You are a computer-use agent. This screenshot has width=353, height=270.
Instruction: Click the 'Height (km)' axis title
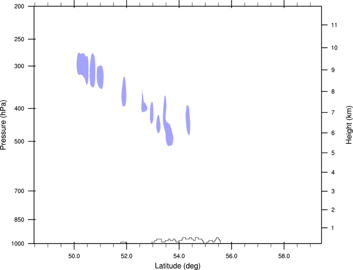(349, 125)
